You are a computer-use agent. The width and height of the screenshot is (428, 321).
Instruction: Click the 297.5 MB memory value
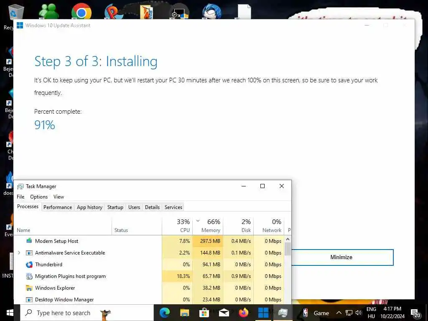[210, 241]
